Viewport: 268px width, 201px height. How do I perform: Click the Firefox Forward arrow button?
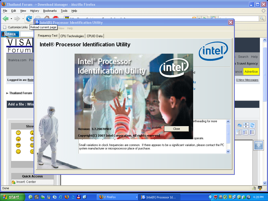click(17, 19)
